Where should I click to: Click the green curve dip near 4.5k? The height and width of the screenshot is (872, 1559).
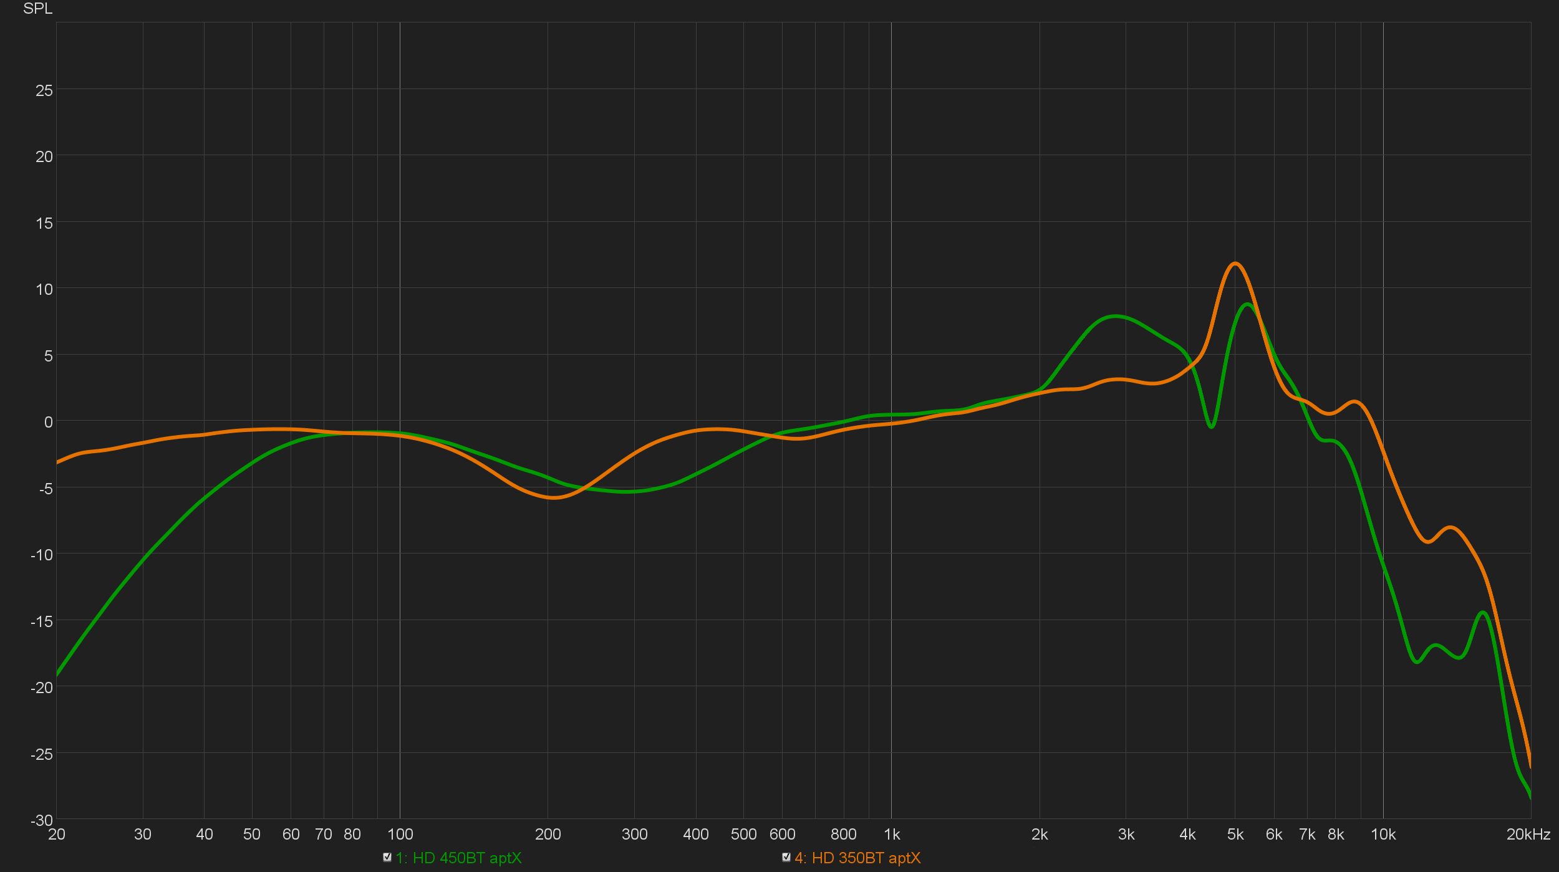pyautogui.click(x=1211, y=426)
